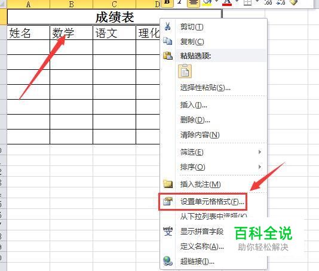Click the paste option clipboard button
Image resolution: width=319 pixels, height=271 pixels.
coord(185,71)
